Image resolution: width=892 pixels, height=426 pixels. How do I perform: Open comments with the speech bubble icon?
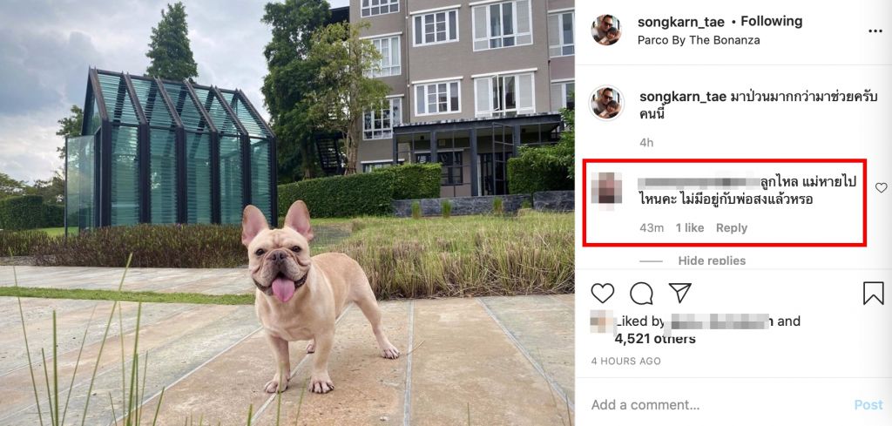tap(641, 294)
